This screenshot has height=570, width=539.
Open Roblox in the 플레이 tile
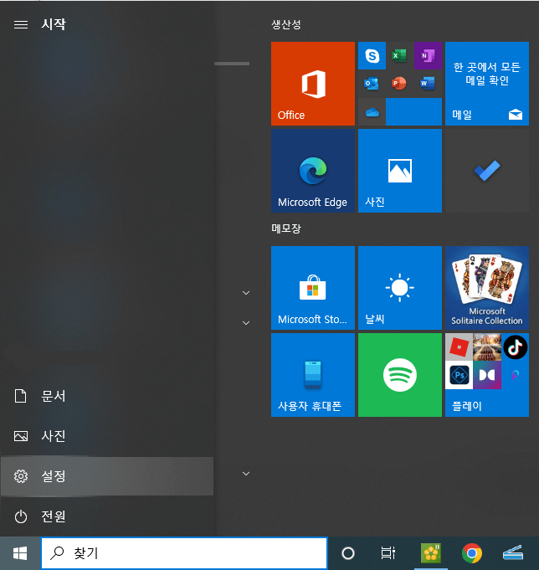[x=459, y=347]
